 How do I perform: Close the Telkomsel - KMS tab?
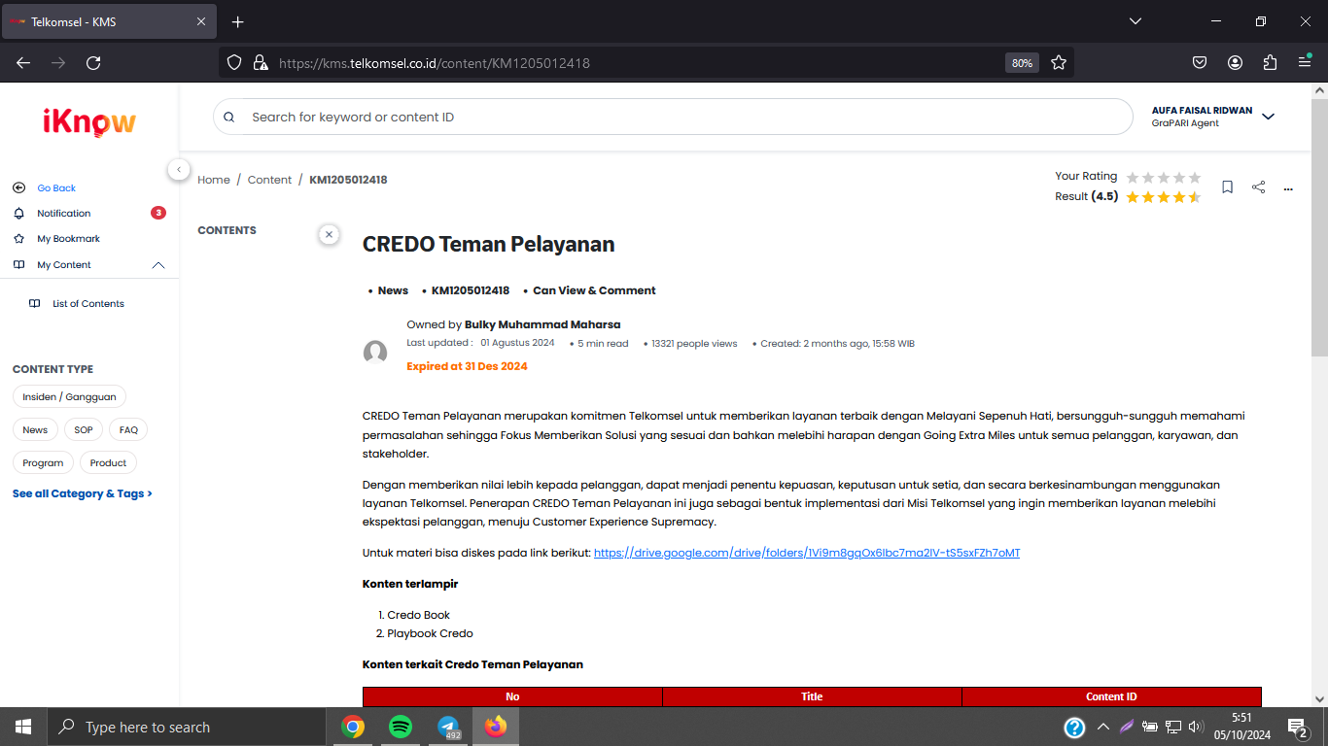201,21
